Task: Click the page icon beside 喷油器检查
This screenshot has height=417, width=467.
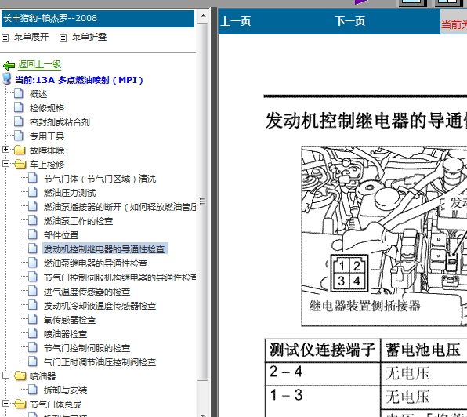Action: pyautogui.click(x=33, y=333)
